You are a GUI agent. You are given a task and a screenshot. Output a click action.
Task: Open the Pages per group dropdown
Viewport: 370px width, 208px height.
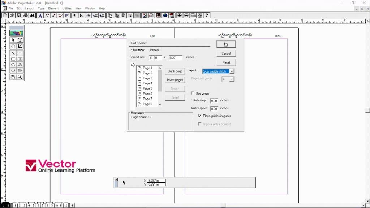pyautogui.click(x=232, y=79)
